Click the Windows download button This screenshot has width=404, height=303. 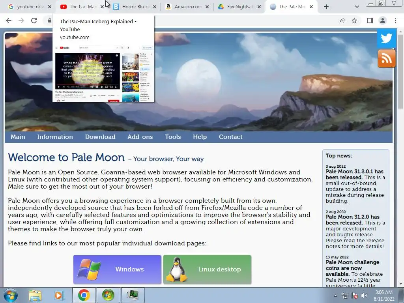click(117, 269)
